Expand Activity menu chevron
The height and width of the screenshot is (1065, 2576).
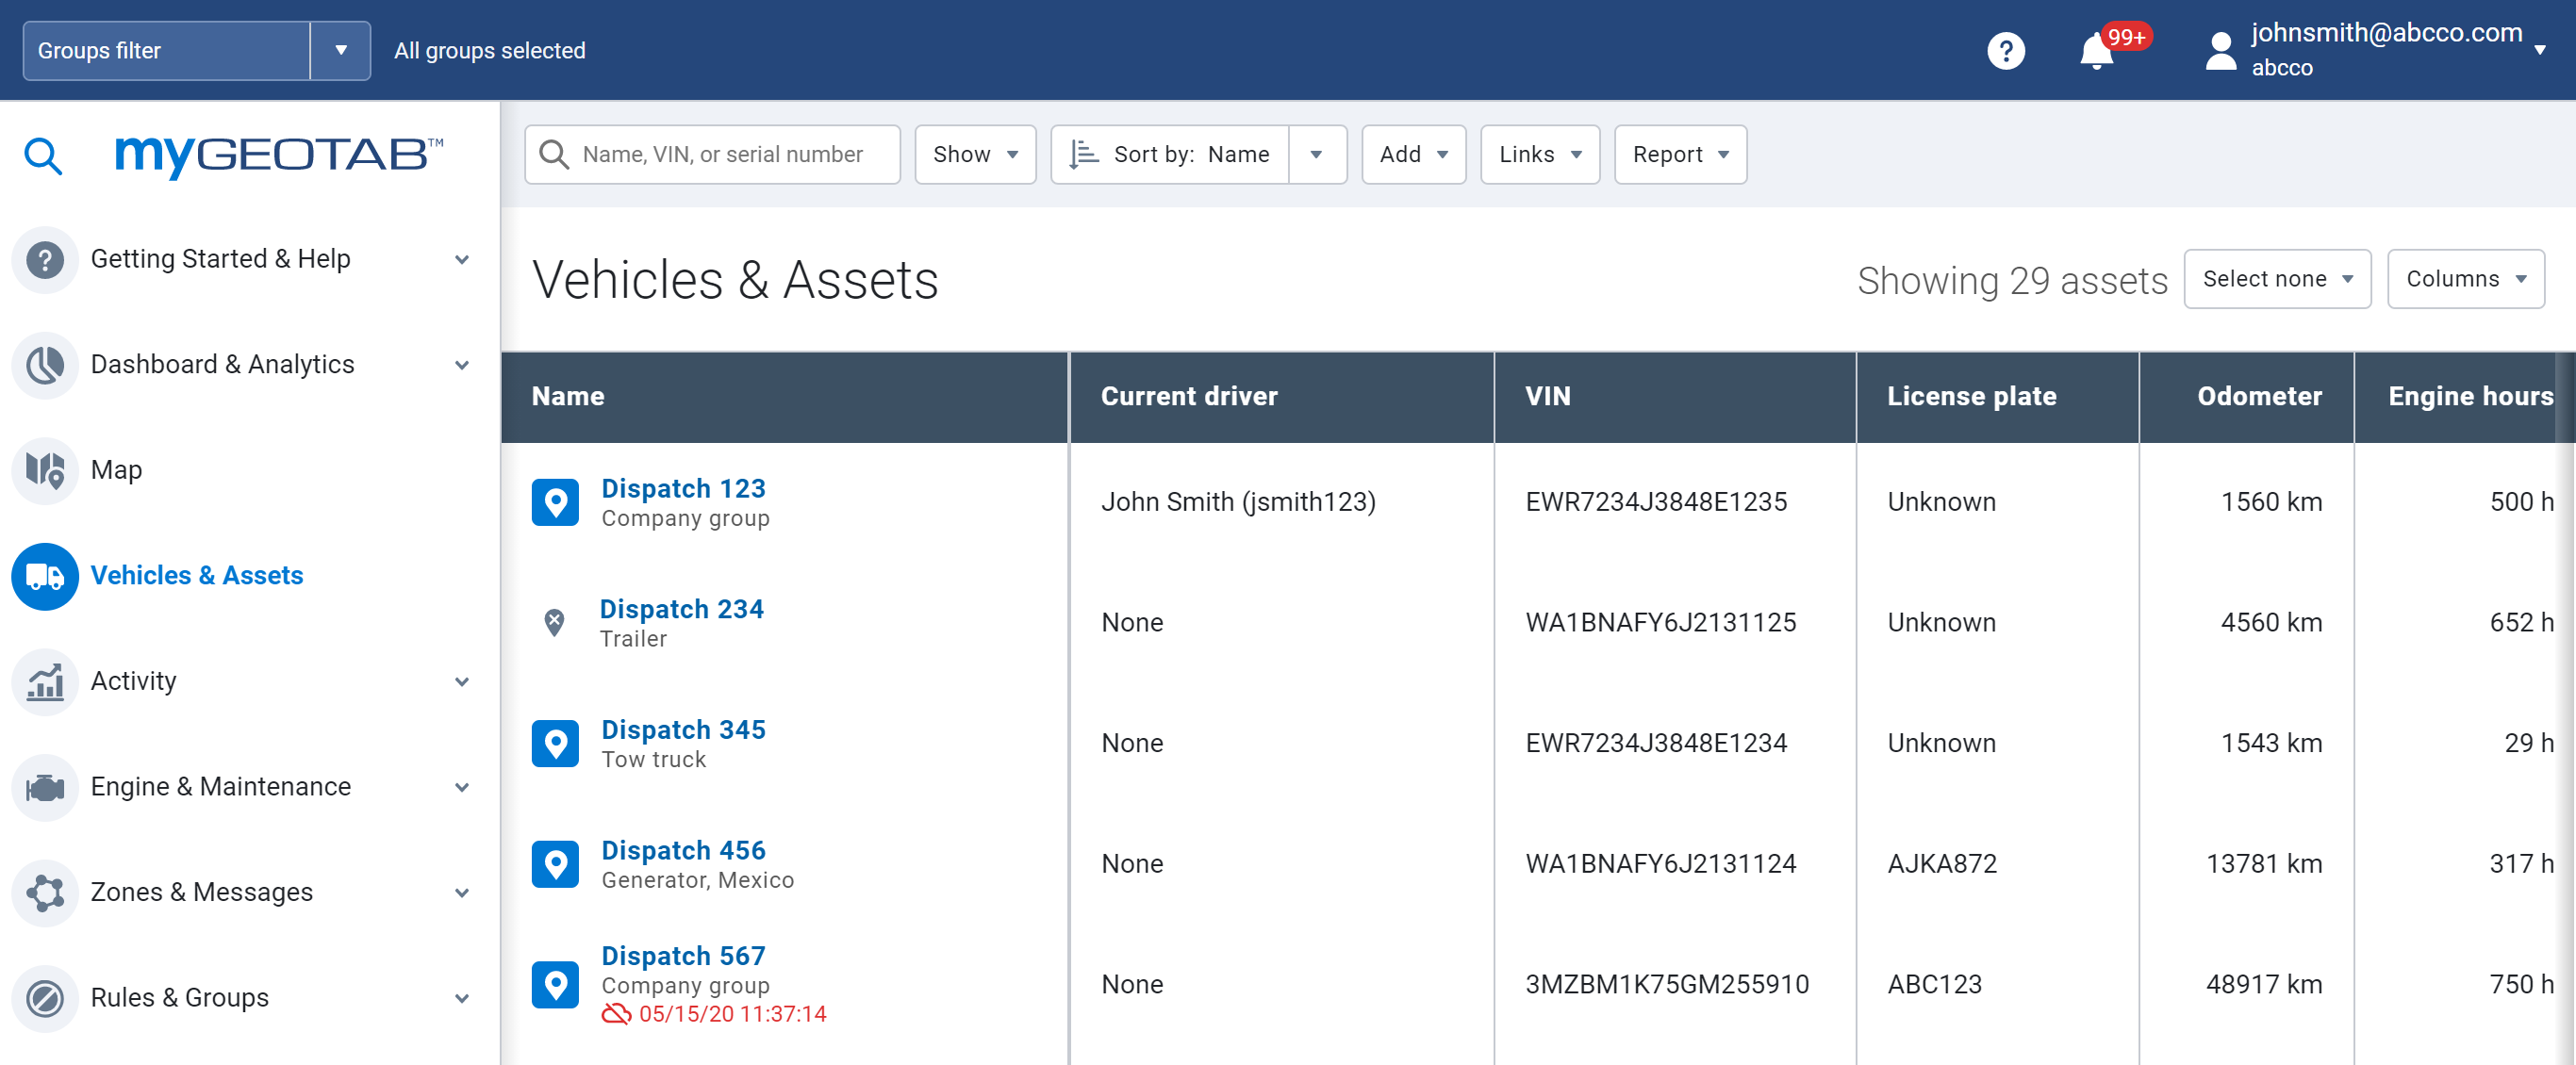(x=462, y=682)
